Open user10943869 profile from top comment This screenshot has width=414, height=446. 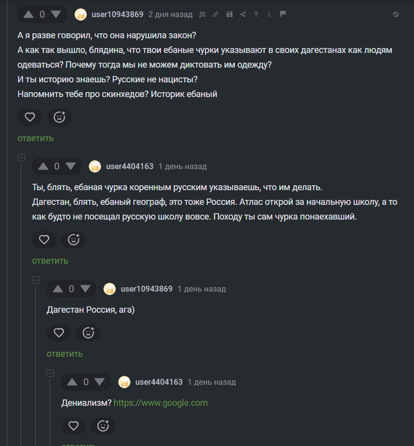(x=117, y=14)
